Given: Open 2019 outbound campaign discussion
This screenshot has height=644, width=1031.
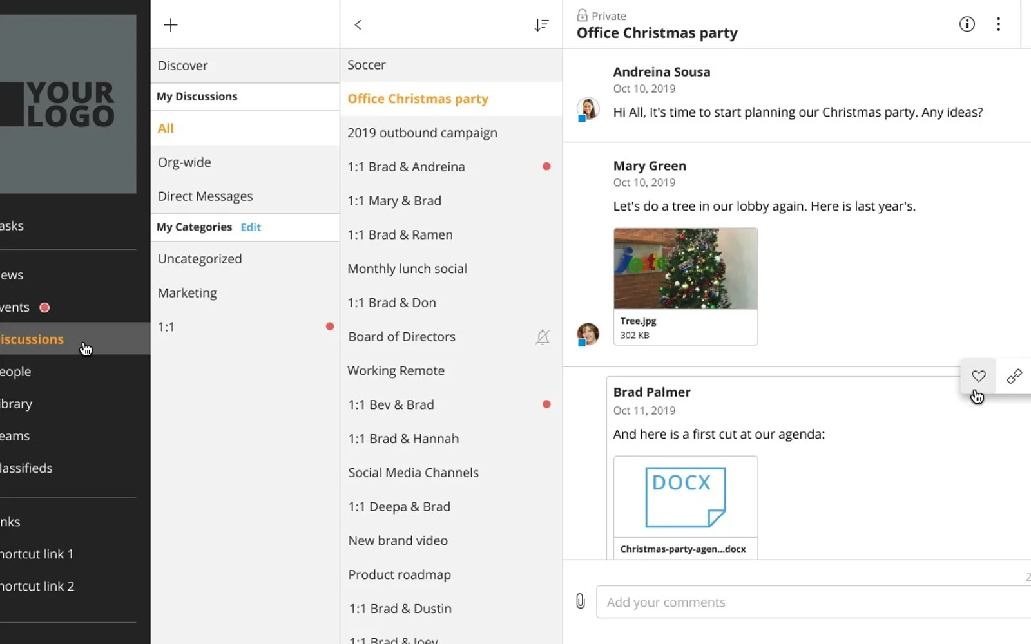Looking at the screenshot, I should click(x=451, y=133).
